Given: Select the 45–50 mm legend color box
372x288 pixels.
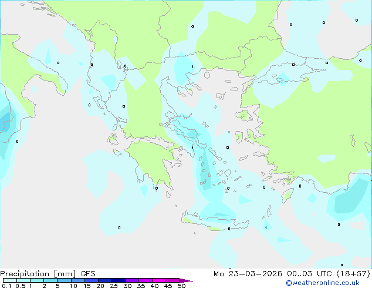Looking at the screenshot, I should pos(173,280).
